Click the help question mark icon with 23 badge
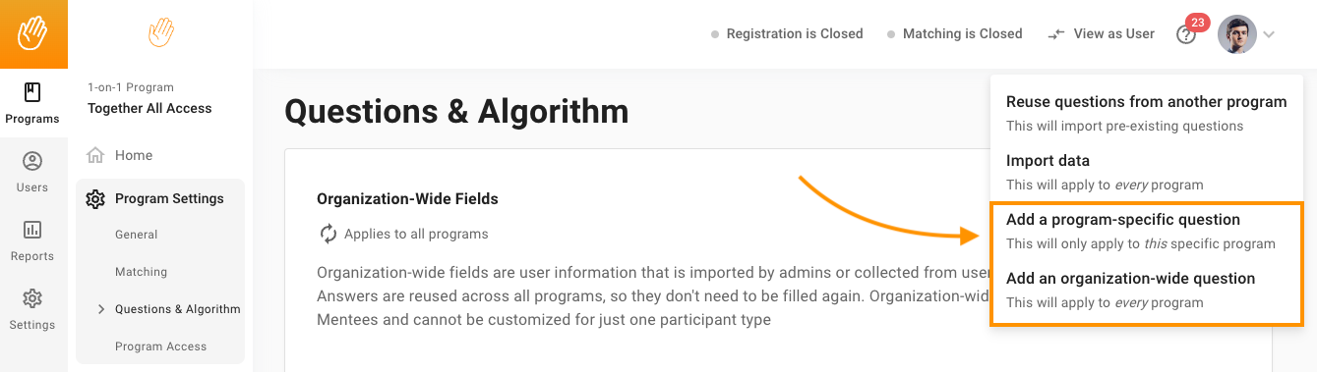The image size is (1317, 372). [1187, 33]
